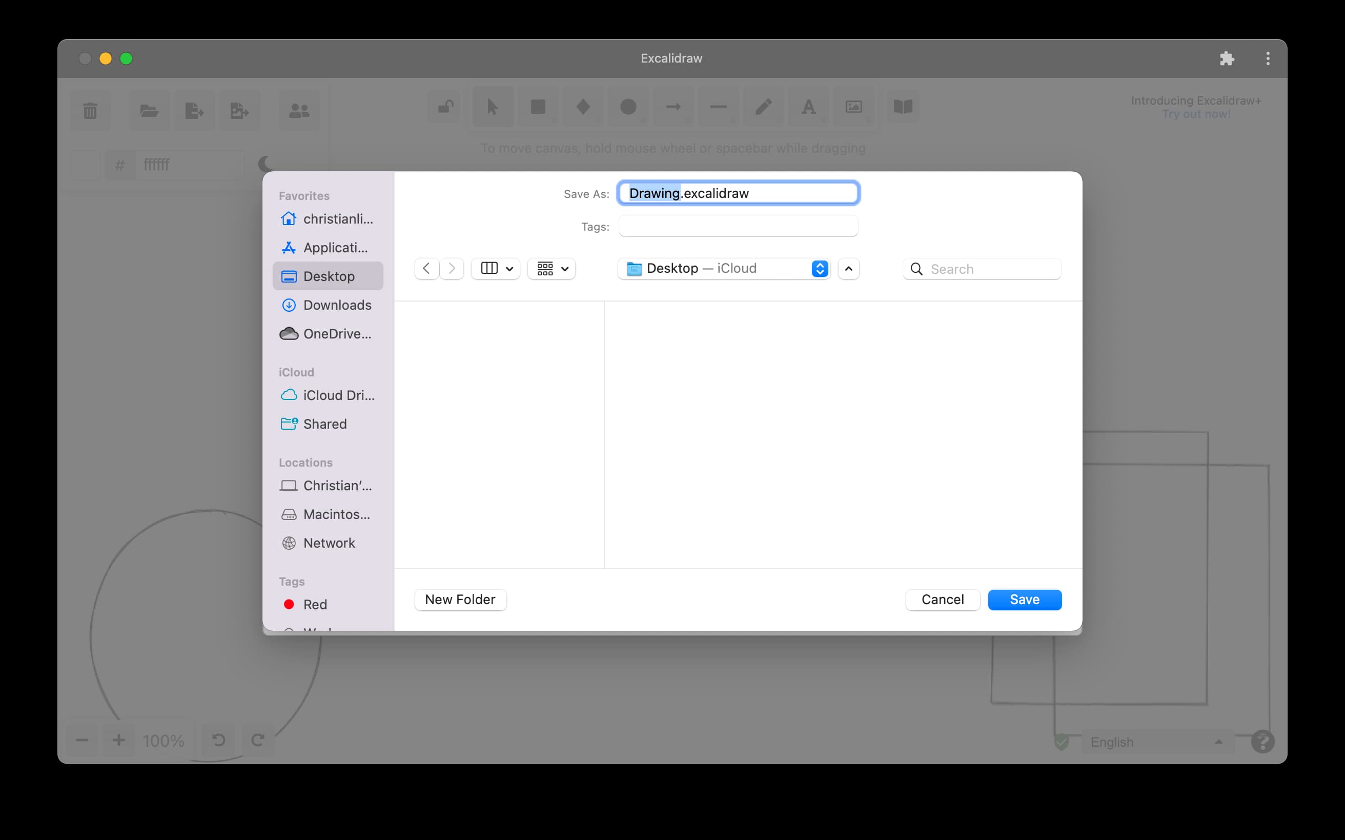
Task: Open the grouping options dropdown
Action: tap(552, 269)
